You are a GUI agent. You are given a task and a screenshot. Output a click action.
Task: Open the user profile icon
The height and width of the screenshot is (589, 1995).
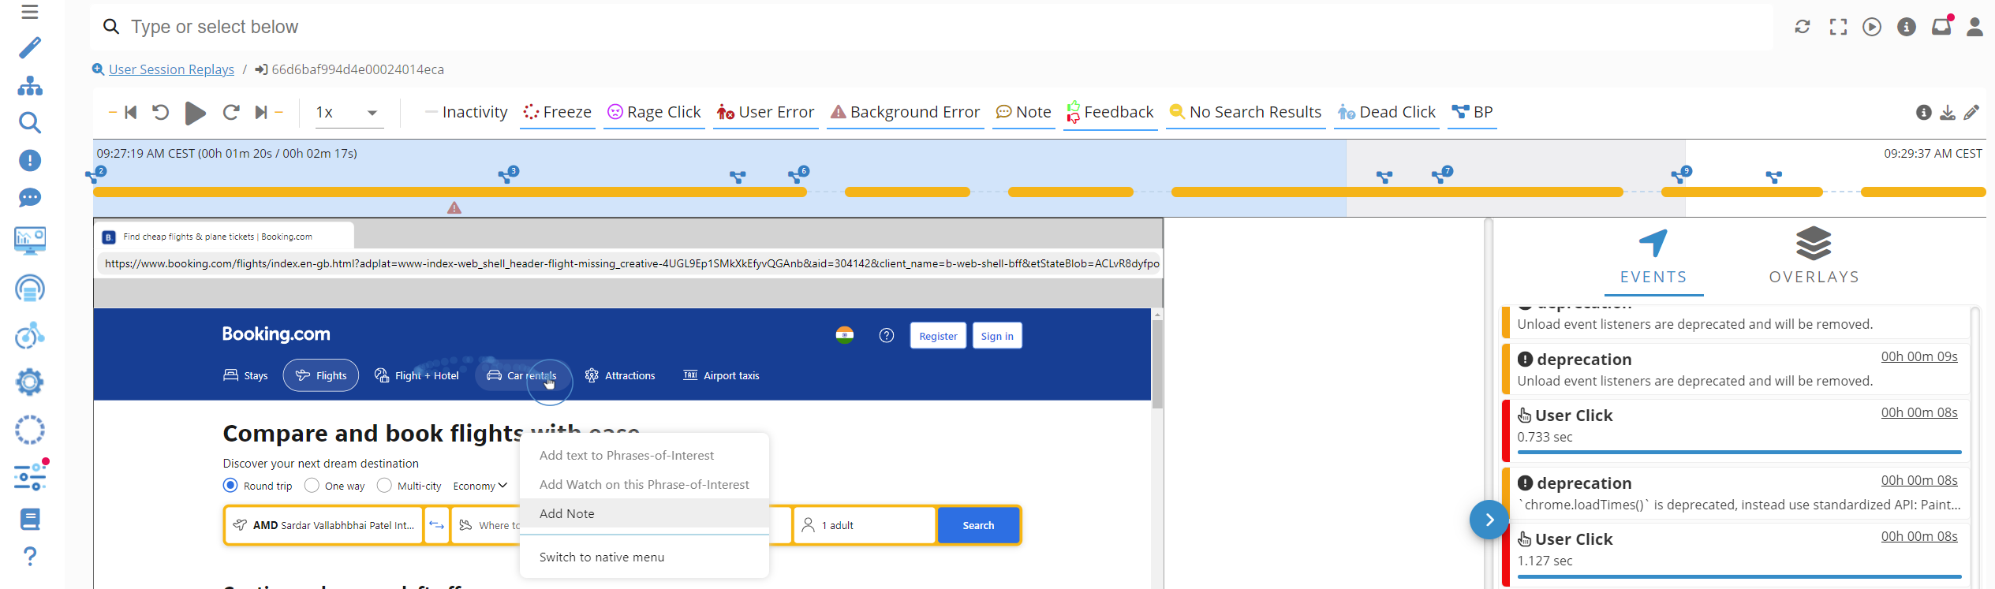pyautogui.click(x=1974, y=28)
